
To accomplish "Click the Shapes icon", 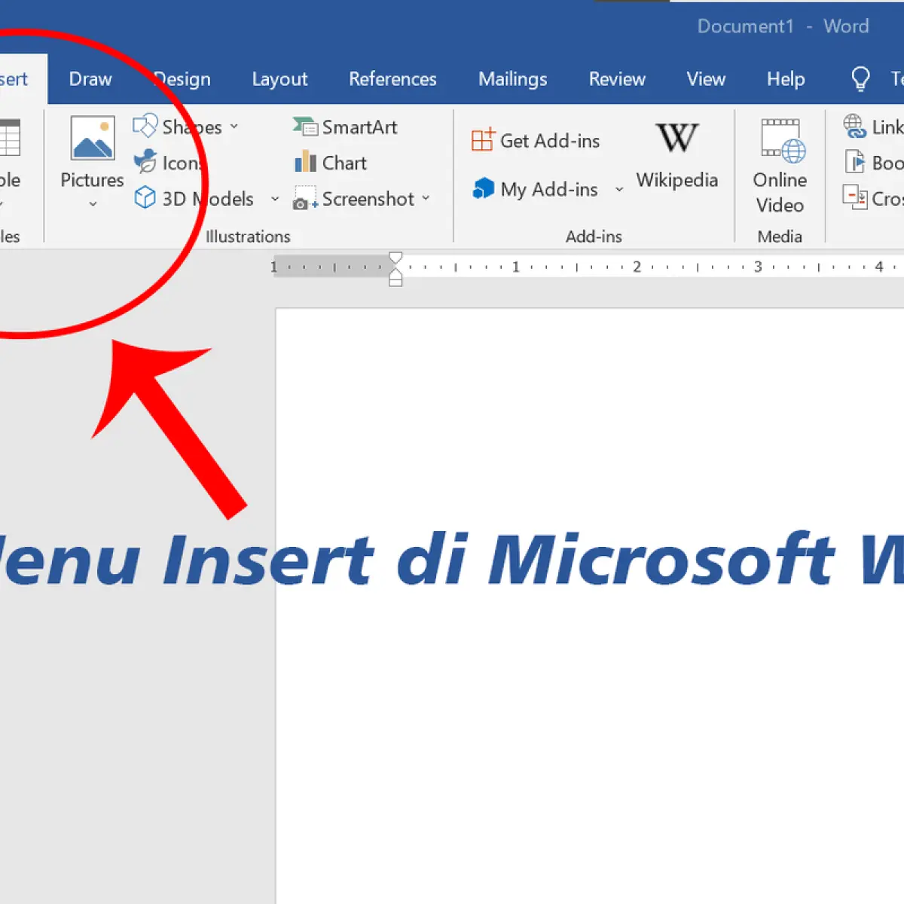I will click(x=145, y=126).
